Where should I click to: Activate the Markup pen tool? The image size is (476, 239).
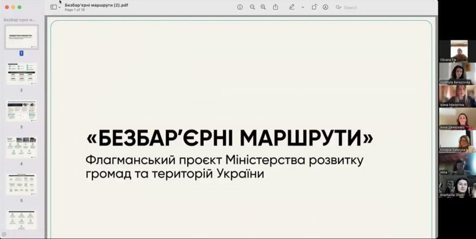[x=292, y=7]
